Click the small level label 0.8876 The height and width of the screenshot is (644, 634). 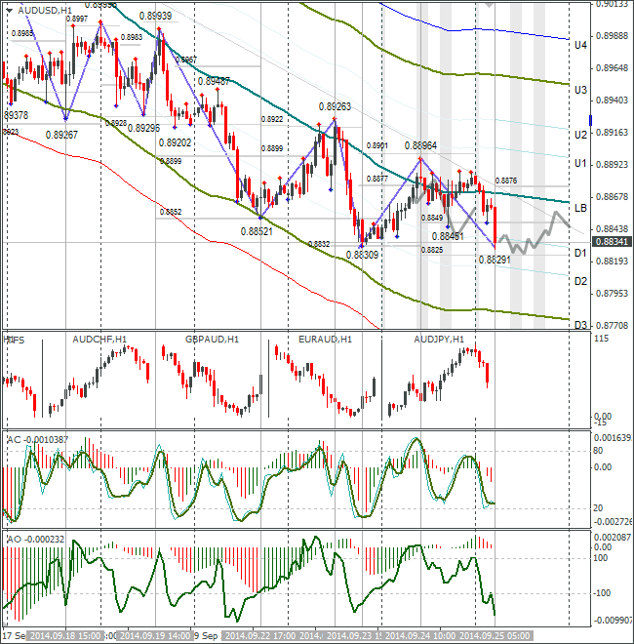pos(506,181)
